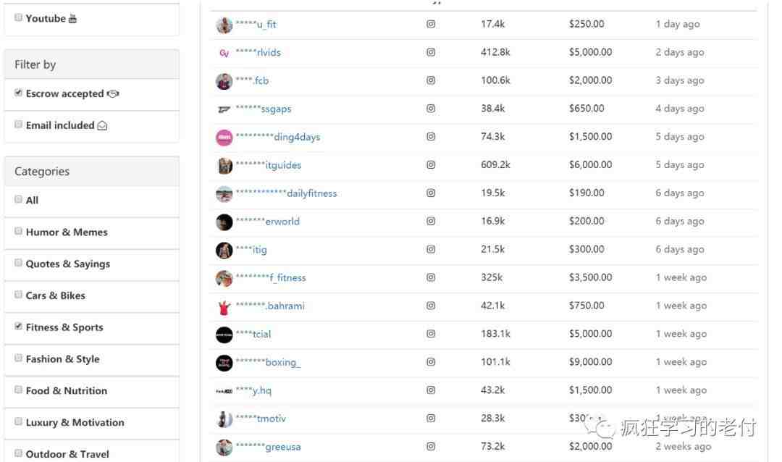Viewport: 782px width, 462px height.
Task: Open the erworld listing link
Action: 267,222
